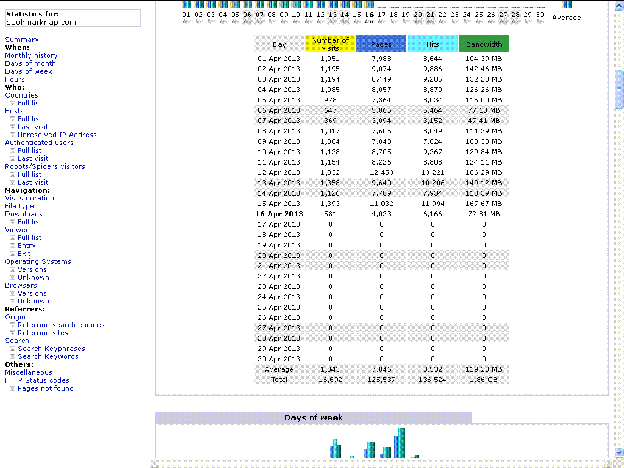Image resolution: width=624 pixels, height=468 pixels.
Task: Open the File type link
Action: pyautogui.click(x=19, y=206)
